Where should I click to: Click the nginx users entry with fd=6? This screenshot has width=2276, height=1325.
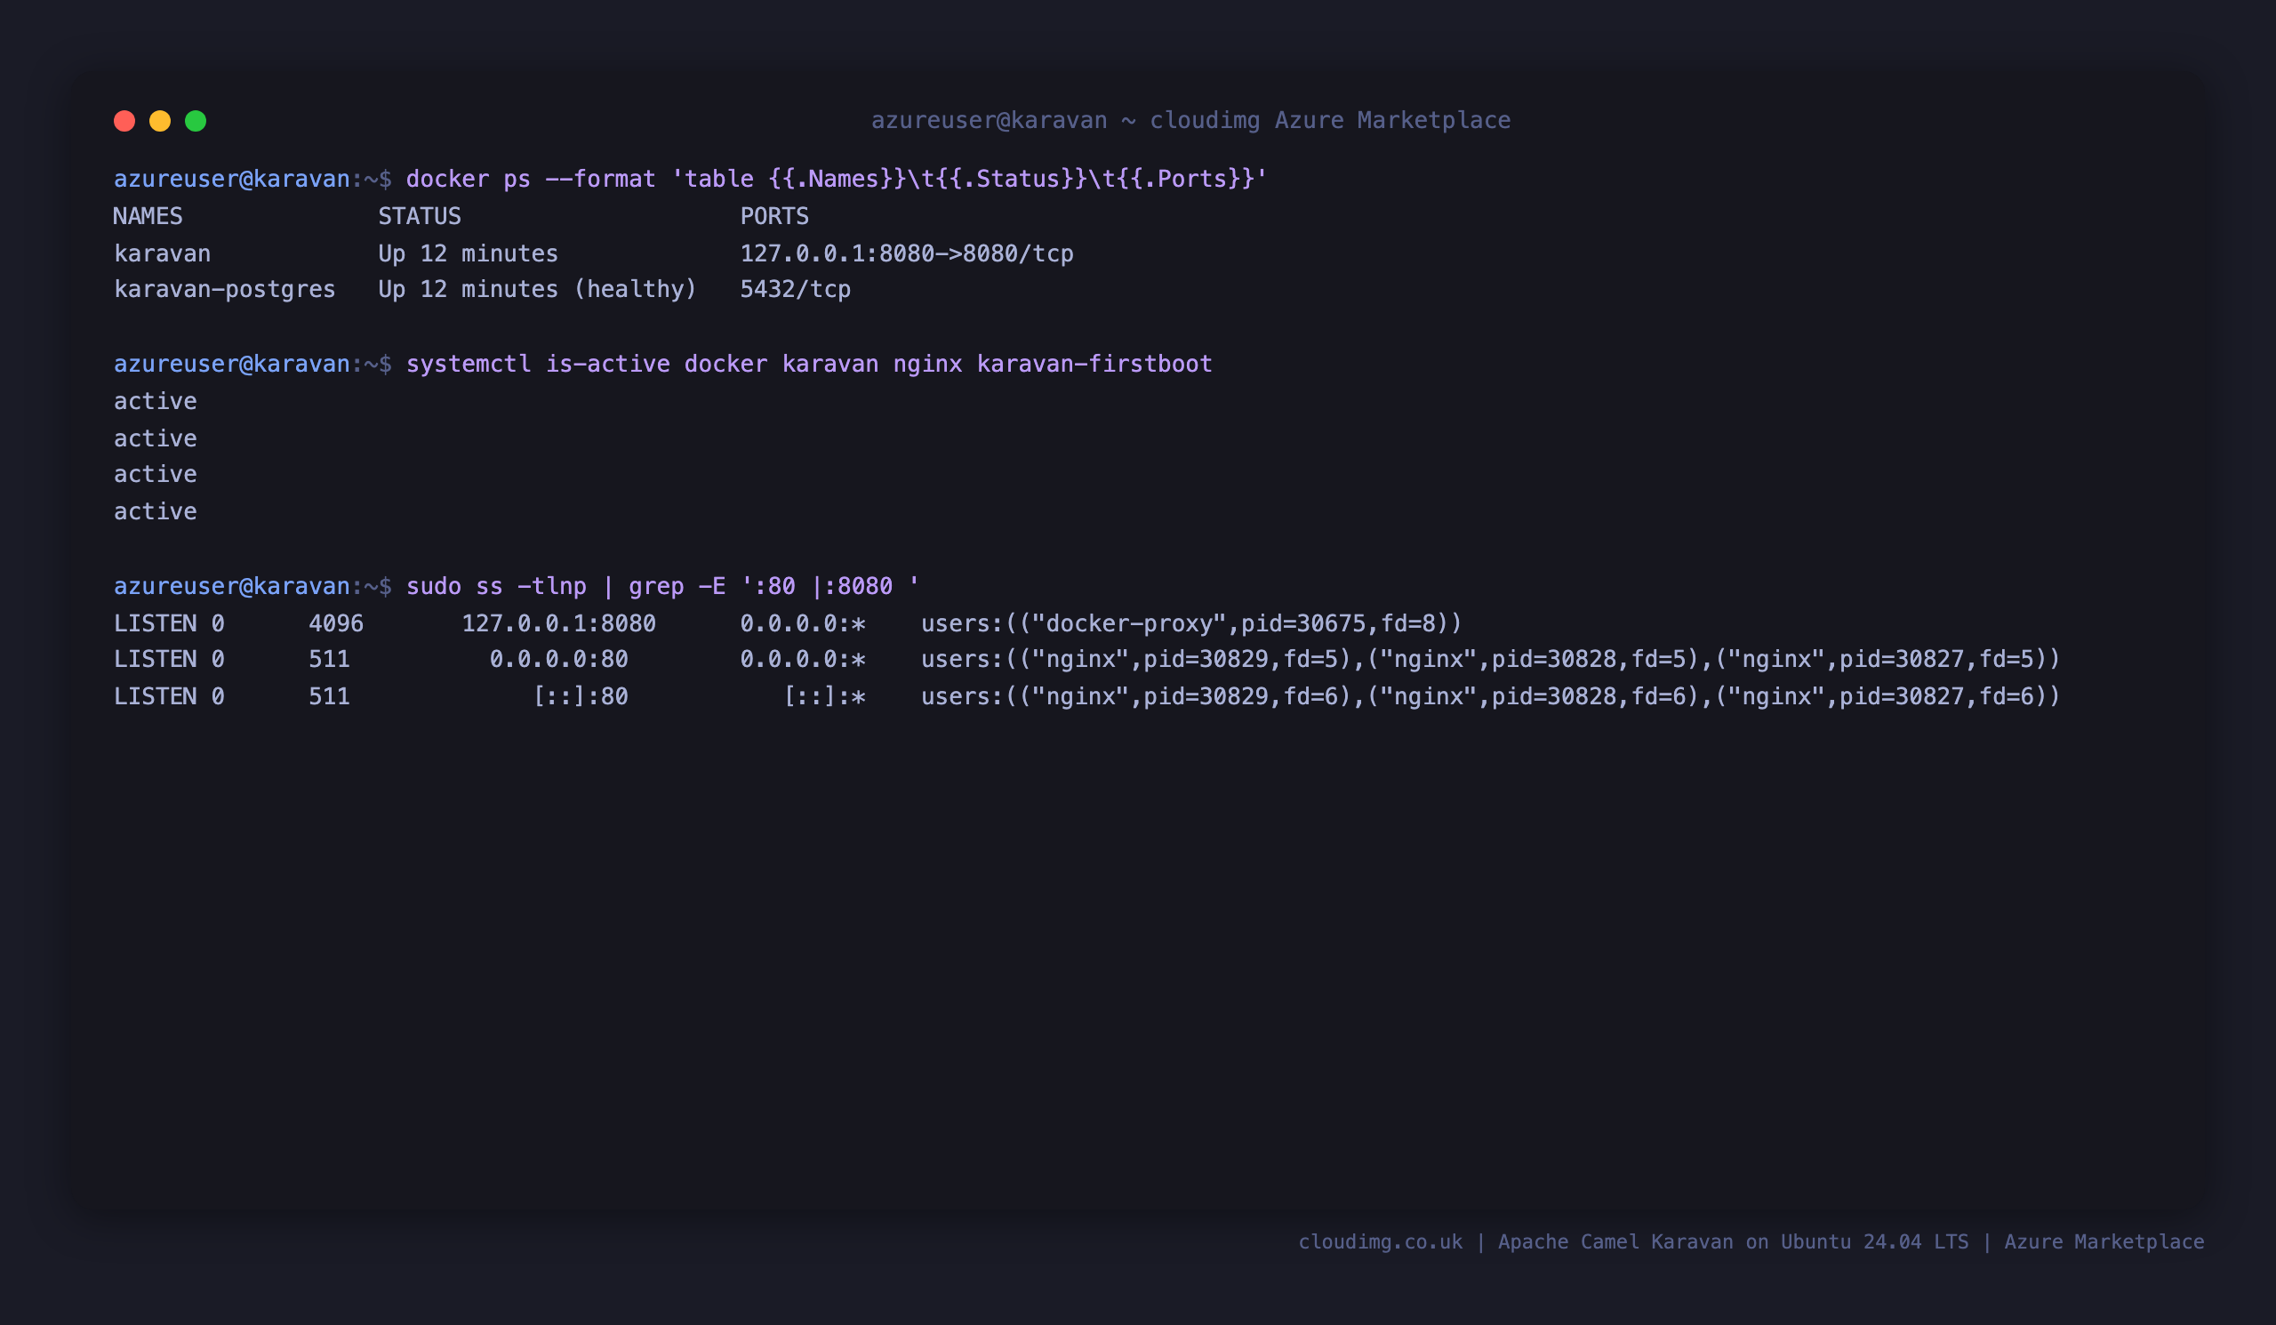[x=1490, y=696]
